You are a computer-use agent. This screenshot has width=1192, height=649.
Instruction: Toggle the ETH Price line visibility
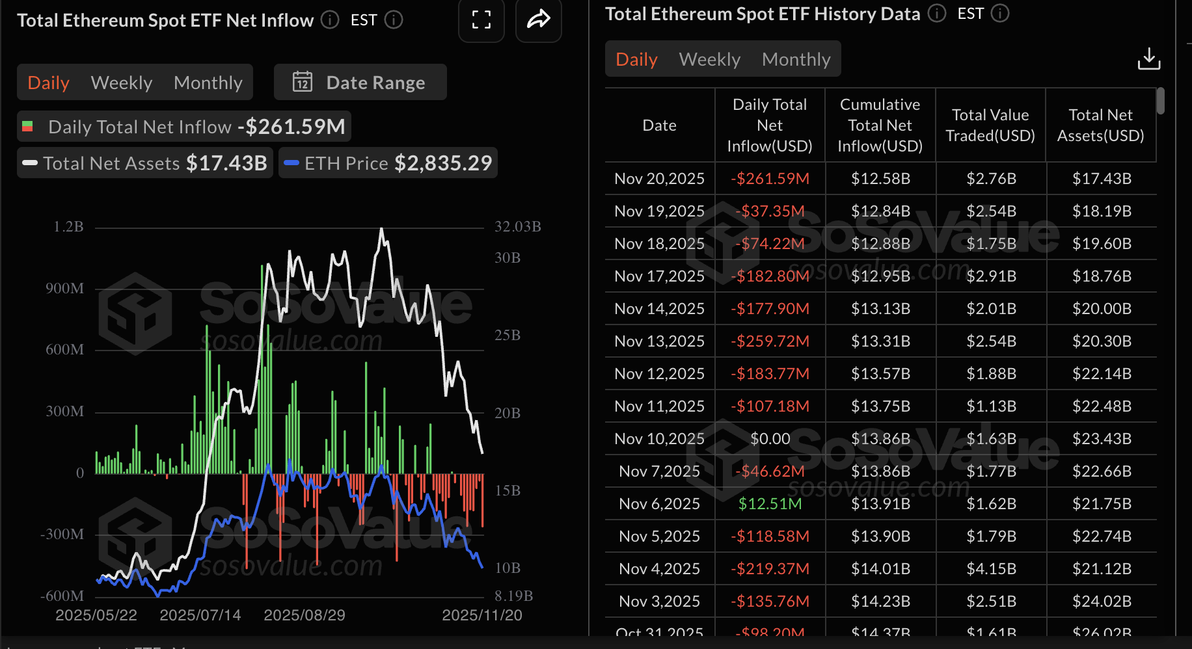coord(387,163)
